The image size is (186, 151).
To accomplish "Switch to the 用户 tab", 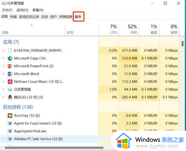I will point(54,17).
